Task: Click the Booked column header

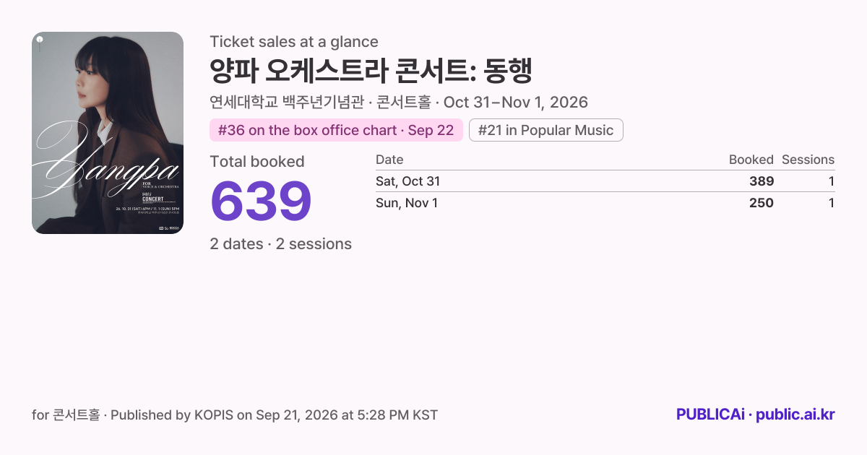Action: click(x=751, y=160)
